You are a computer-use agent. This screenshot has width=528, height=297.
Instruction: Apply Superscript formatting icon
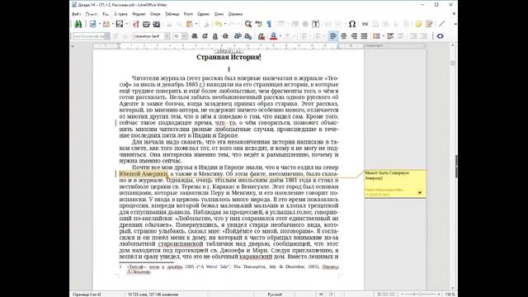(238, 36)
